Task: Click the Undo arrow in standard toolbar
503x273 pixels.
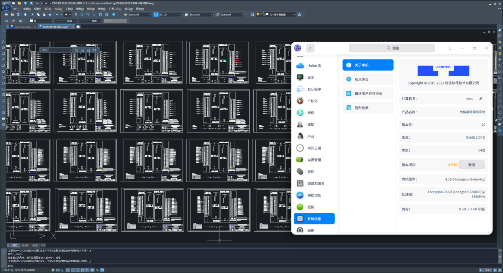Action: pos(57,15)
